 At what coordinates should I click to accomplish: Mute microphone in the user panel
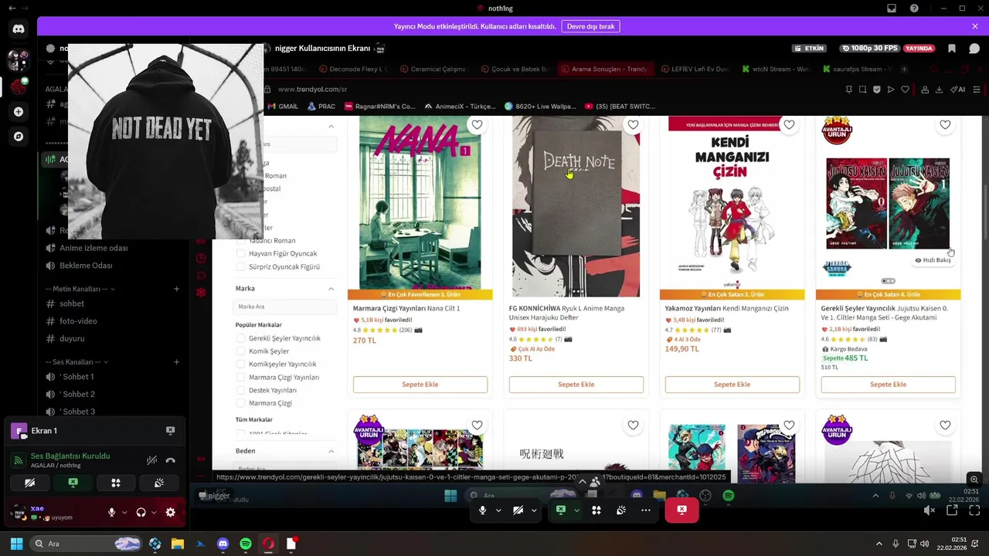coord(112,512)
